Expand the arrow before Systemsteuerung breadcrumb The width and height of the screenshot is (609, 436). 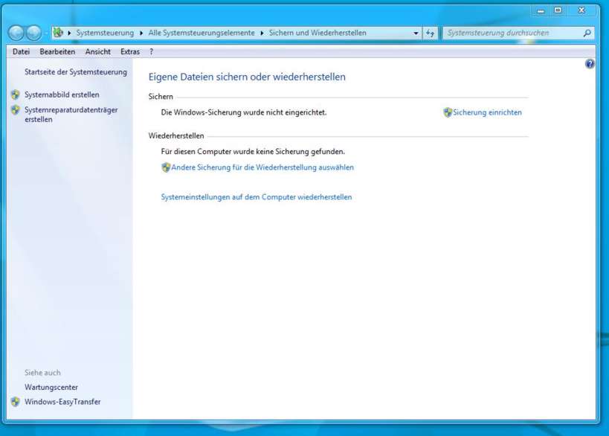(x=69, y=33)
